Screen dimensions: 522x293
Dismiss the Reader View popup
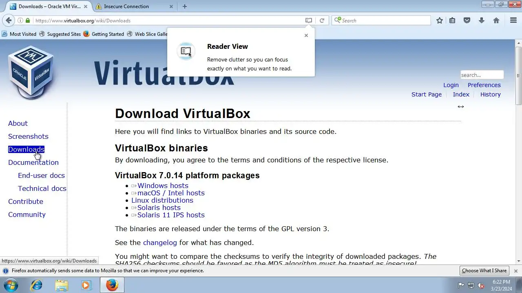pyautogui.click(x=306, y=35)
